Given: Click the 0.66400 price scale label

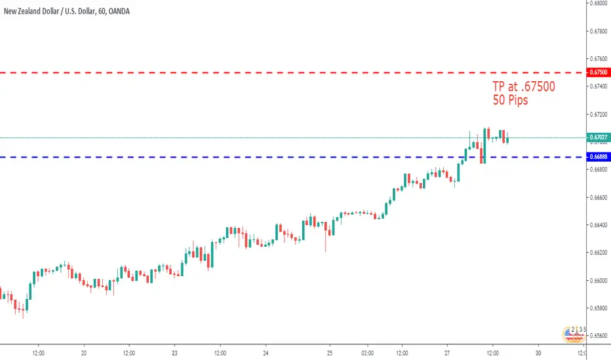Looking at the screenshot, I should tap(598, 225).
